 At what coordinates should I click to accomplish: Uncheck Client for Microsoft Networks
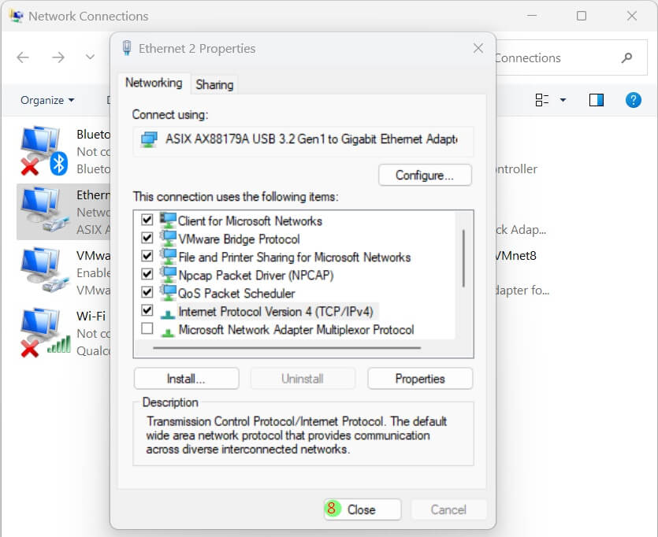[x=147, y=220]
